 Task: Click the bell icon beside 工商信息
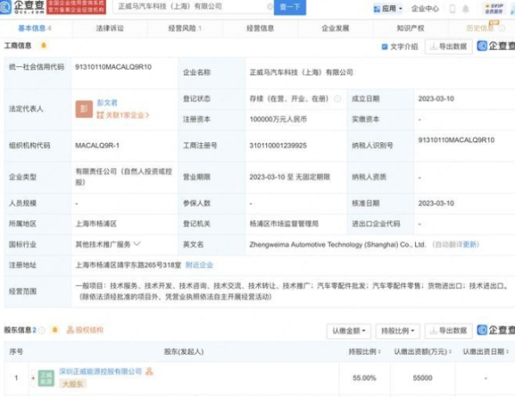tap(43, 46)
